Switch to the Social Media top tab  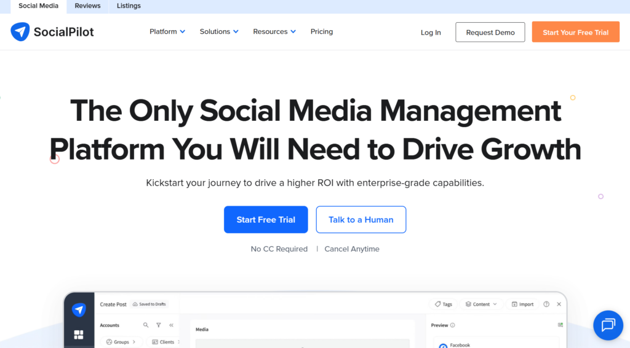pos(39,6)
